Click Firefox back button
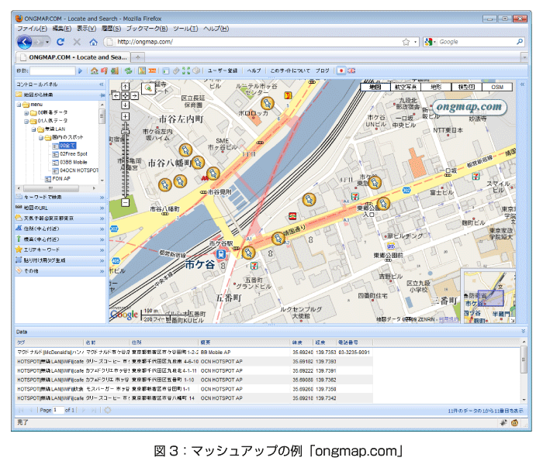This screenshot has height=468, width=543. pyautogui.click(x=24, y=42)
